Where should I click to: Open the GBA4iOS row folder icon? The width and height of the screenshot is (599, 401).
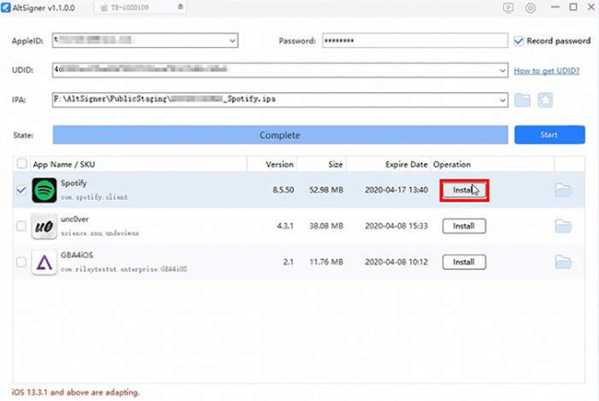point(563,262)
